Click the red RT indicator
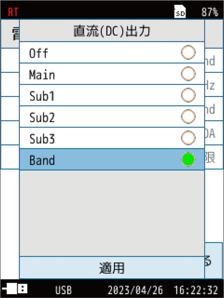The image size is (224, 298). coord(13,12)
